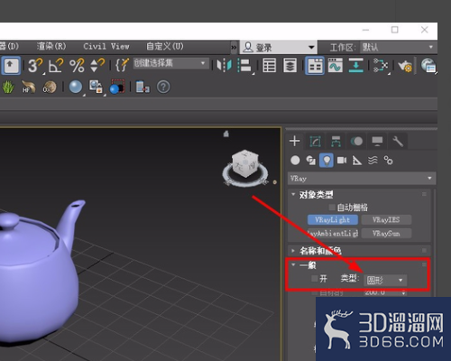This screenshot has width=451, height=361.
Task: Click the Align tool icon
Action: (244, 65)
